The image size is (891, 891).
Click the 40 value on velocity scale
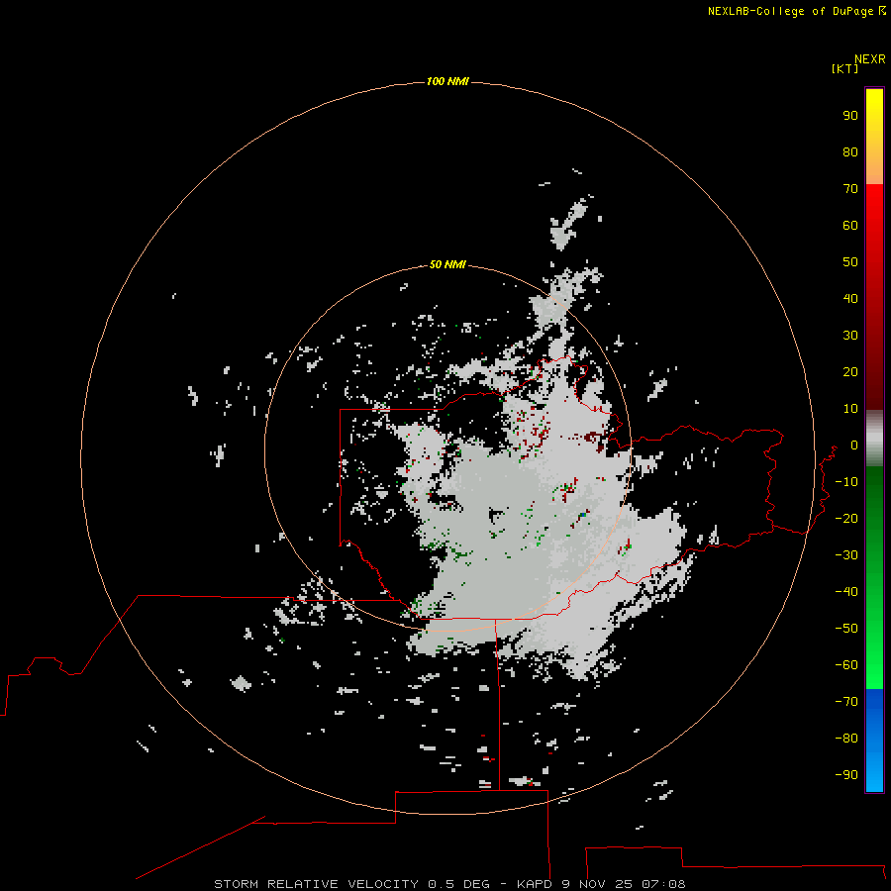coord(850,298)
